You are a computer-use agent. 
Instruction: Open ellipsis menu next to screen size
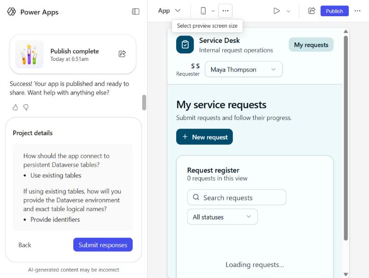226,11
